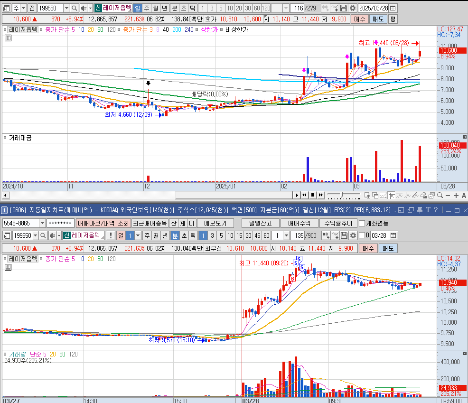Viewport: 468px width, 403px height.
Task: Open settings gear in upper chart toolbar
Action: click(353, 8)
